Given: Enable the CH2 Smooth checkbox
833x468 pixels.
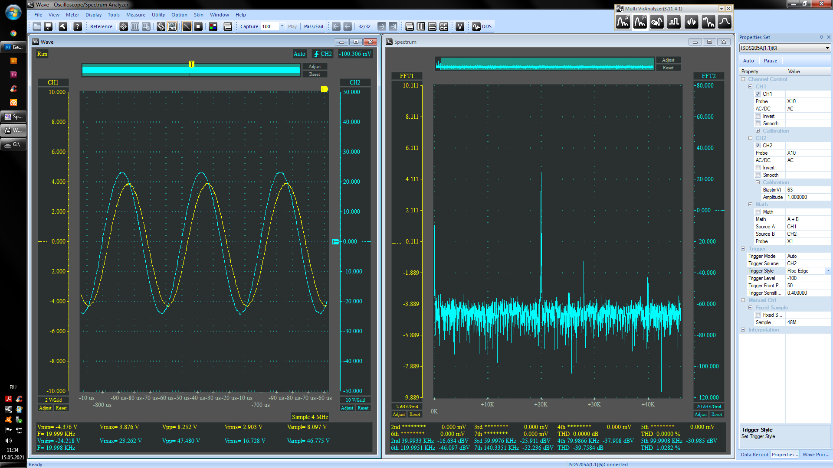Looking at the screenshot, I should [758, 175].
